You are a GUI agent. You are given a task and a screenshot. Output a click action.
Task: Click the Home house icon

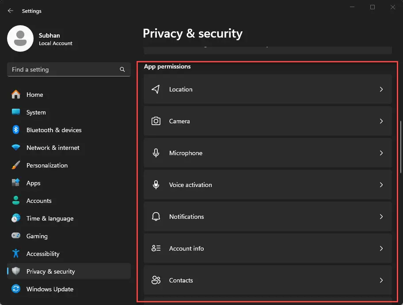click(16, 95)
